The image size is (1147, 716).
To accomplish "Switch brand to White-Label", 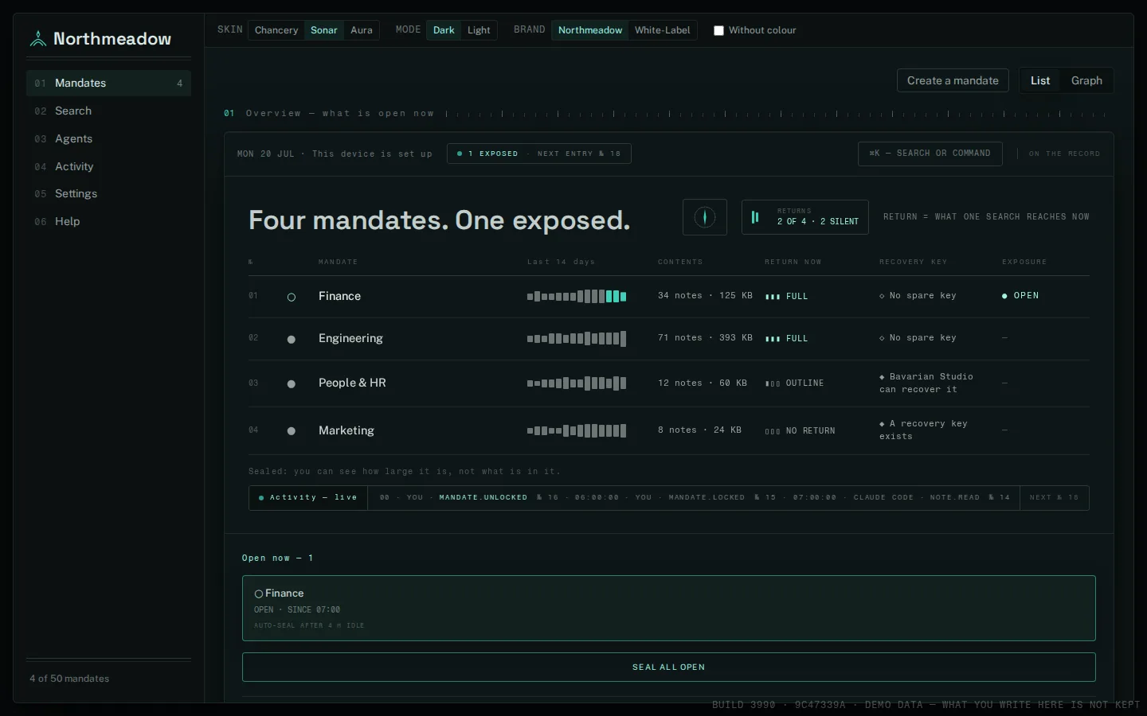I will coord(662,30).
